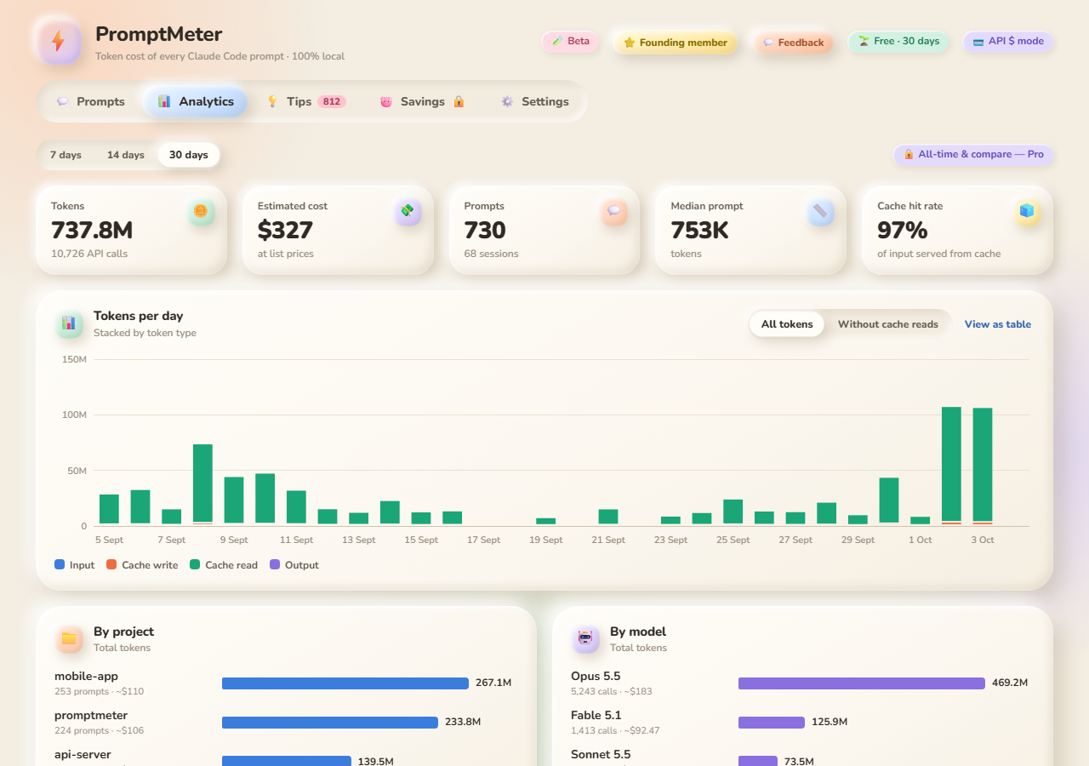The height and width of the screenshot is (766, 1089).
Task: Click the money icon on Estimated cost card
Action: pyautogui.click(x=408, y=211)
